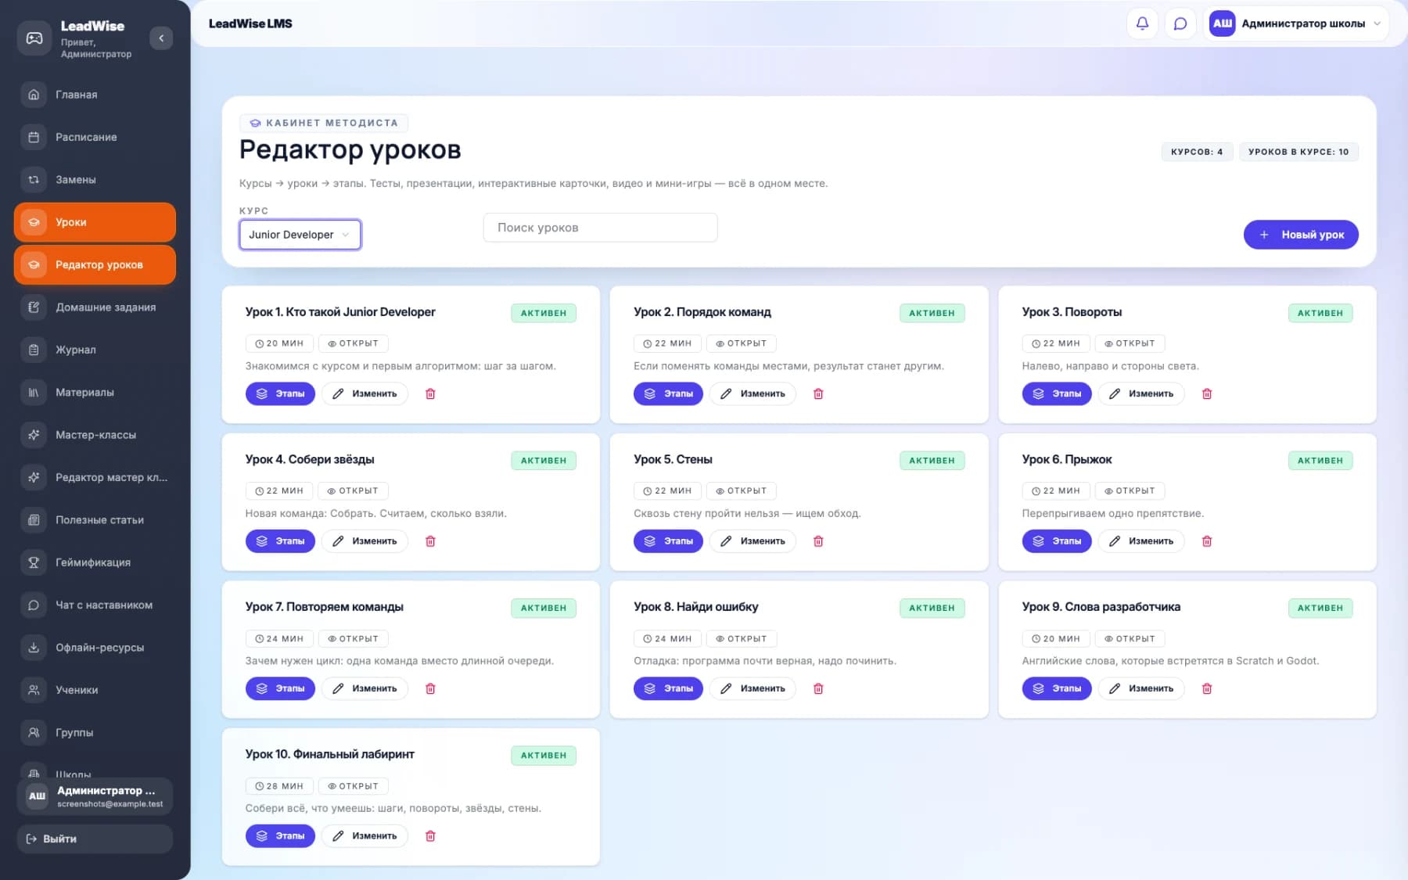Delete Урок 5 with trash icon

coord(818,541)
